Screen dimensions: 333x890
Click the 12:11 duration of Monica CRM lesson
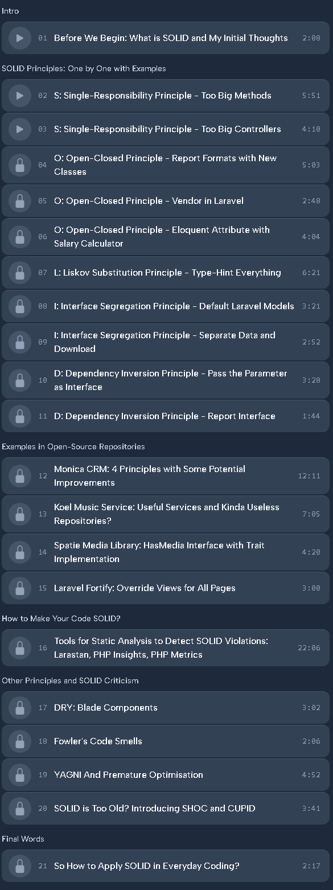[309, 476]
